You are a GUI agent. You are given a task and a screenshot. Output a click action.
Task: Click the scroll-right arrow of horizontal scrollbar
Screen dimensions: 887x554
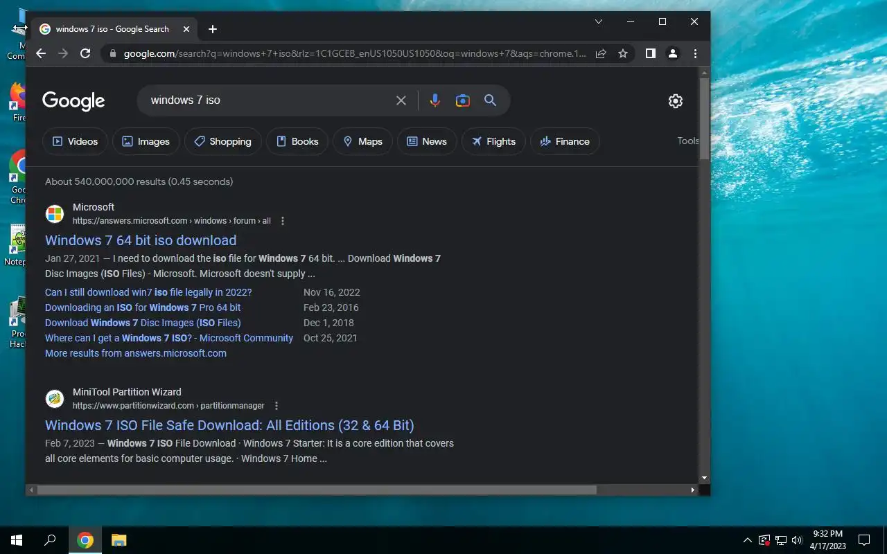point(692,490)
